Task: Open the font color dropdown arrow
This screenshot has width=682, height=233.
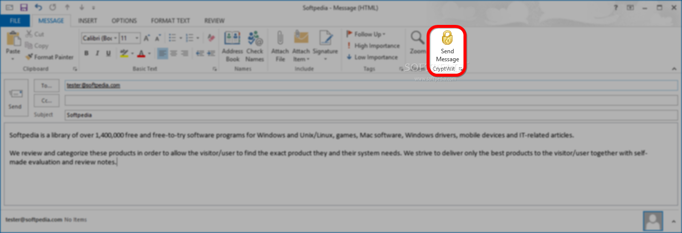Action: [x=149, y=53]
